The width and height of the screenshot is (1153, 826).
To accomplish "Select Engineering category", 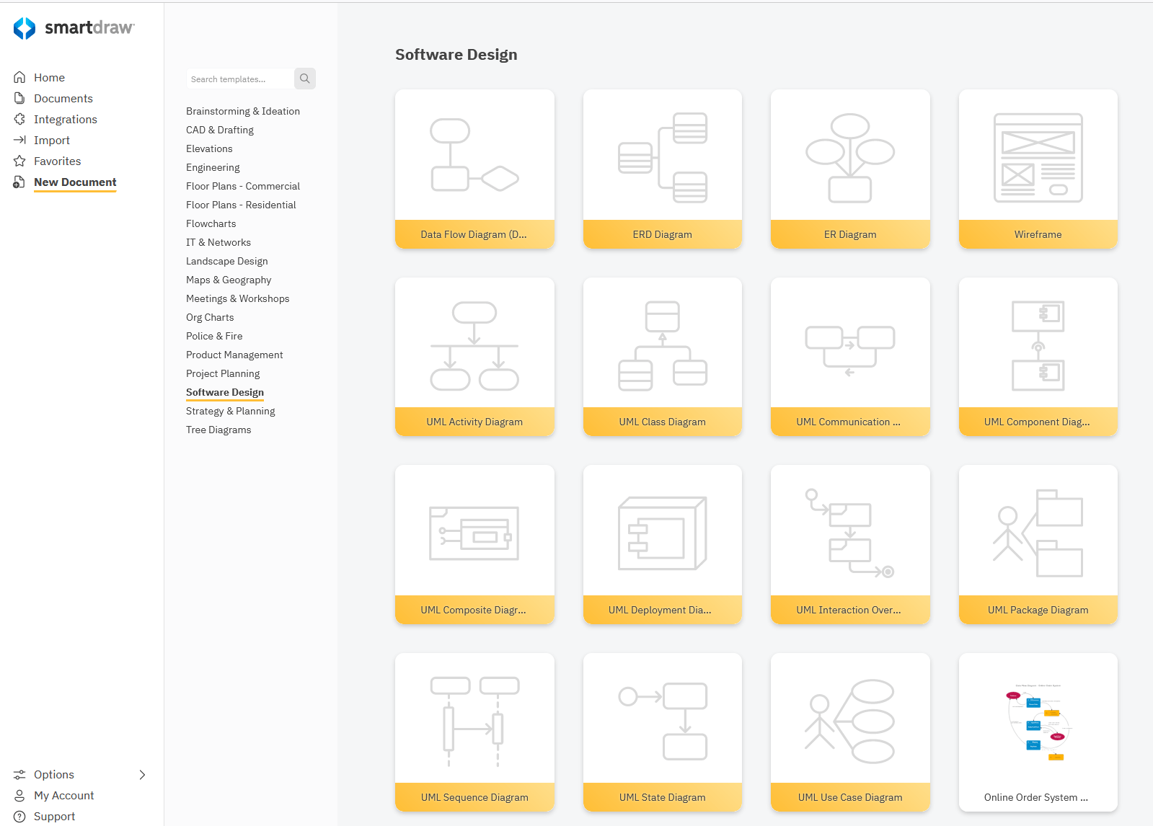I will coord(213,167).
